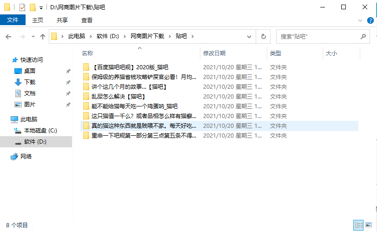Click folder icon of 重申一下吧规 row
The height and width of the screenshot is (231, 377).
86,136
